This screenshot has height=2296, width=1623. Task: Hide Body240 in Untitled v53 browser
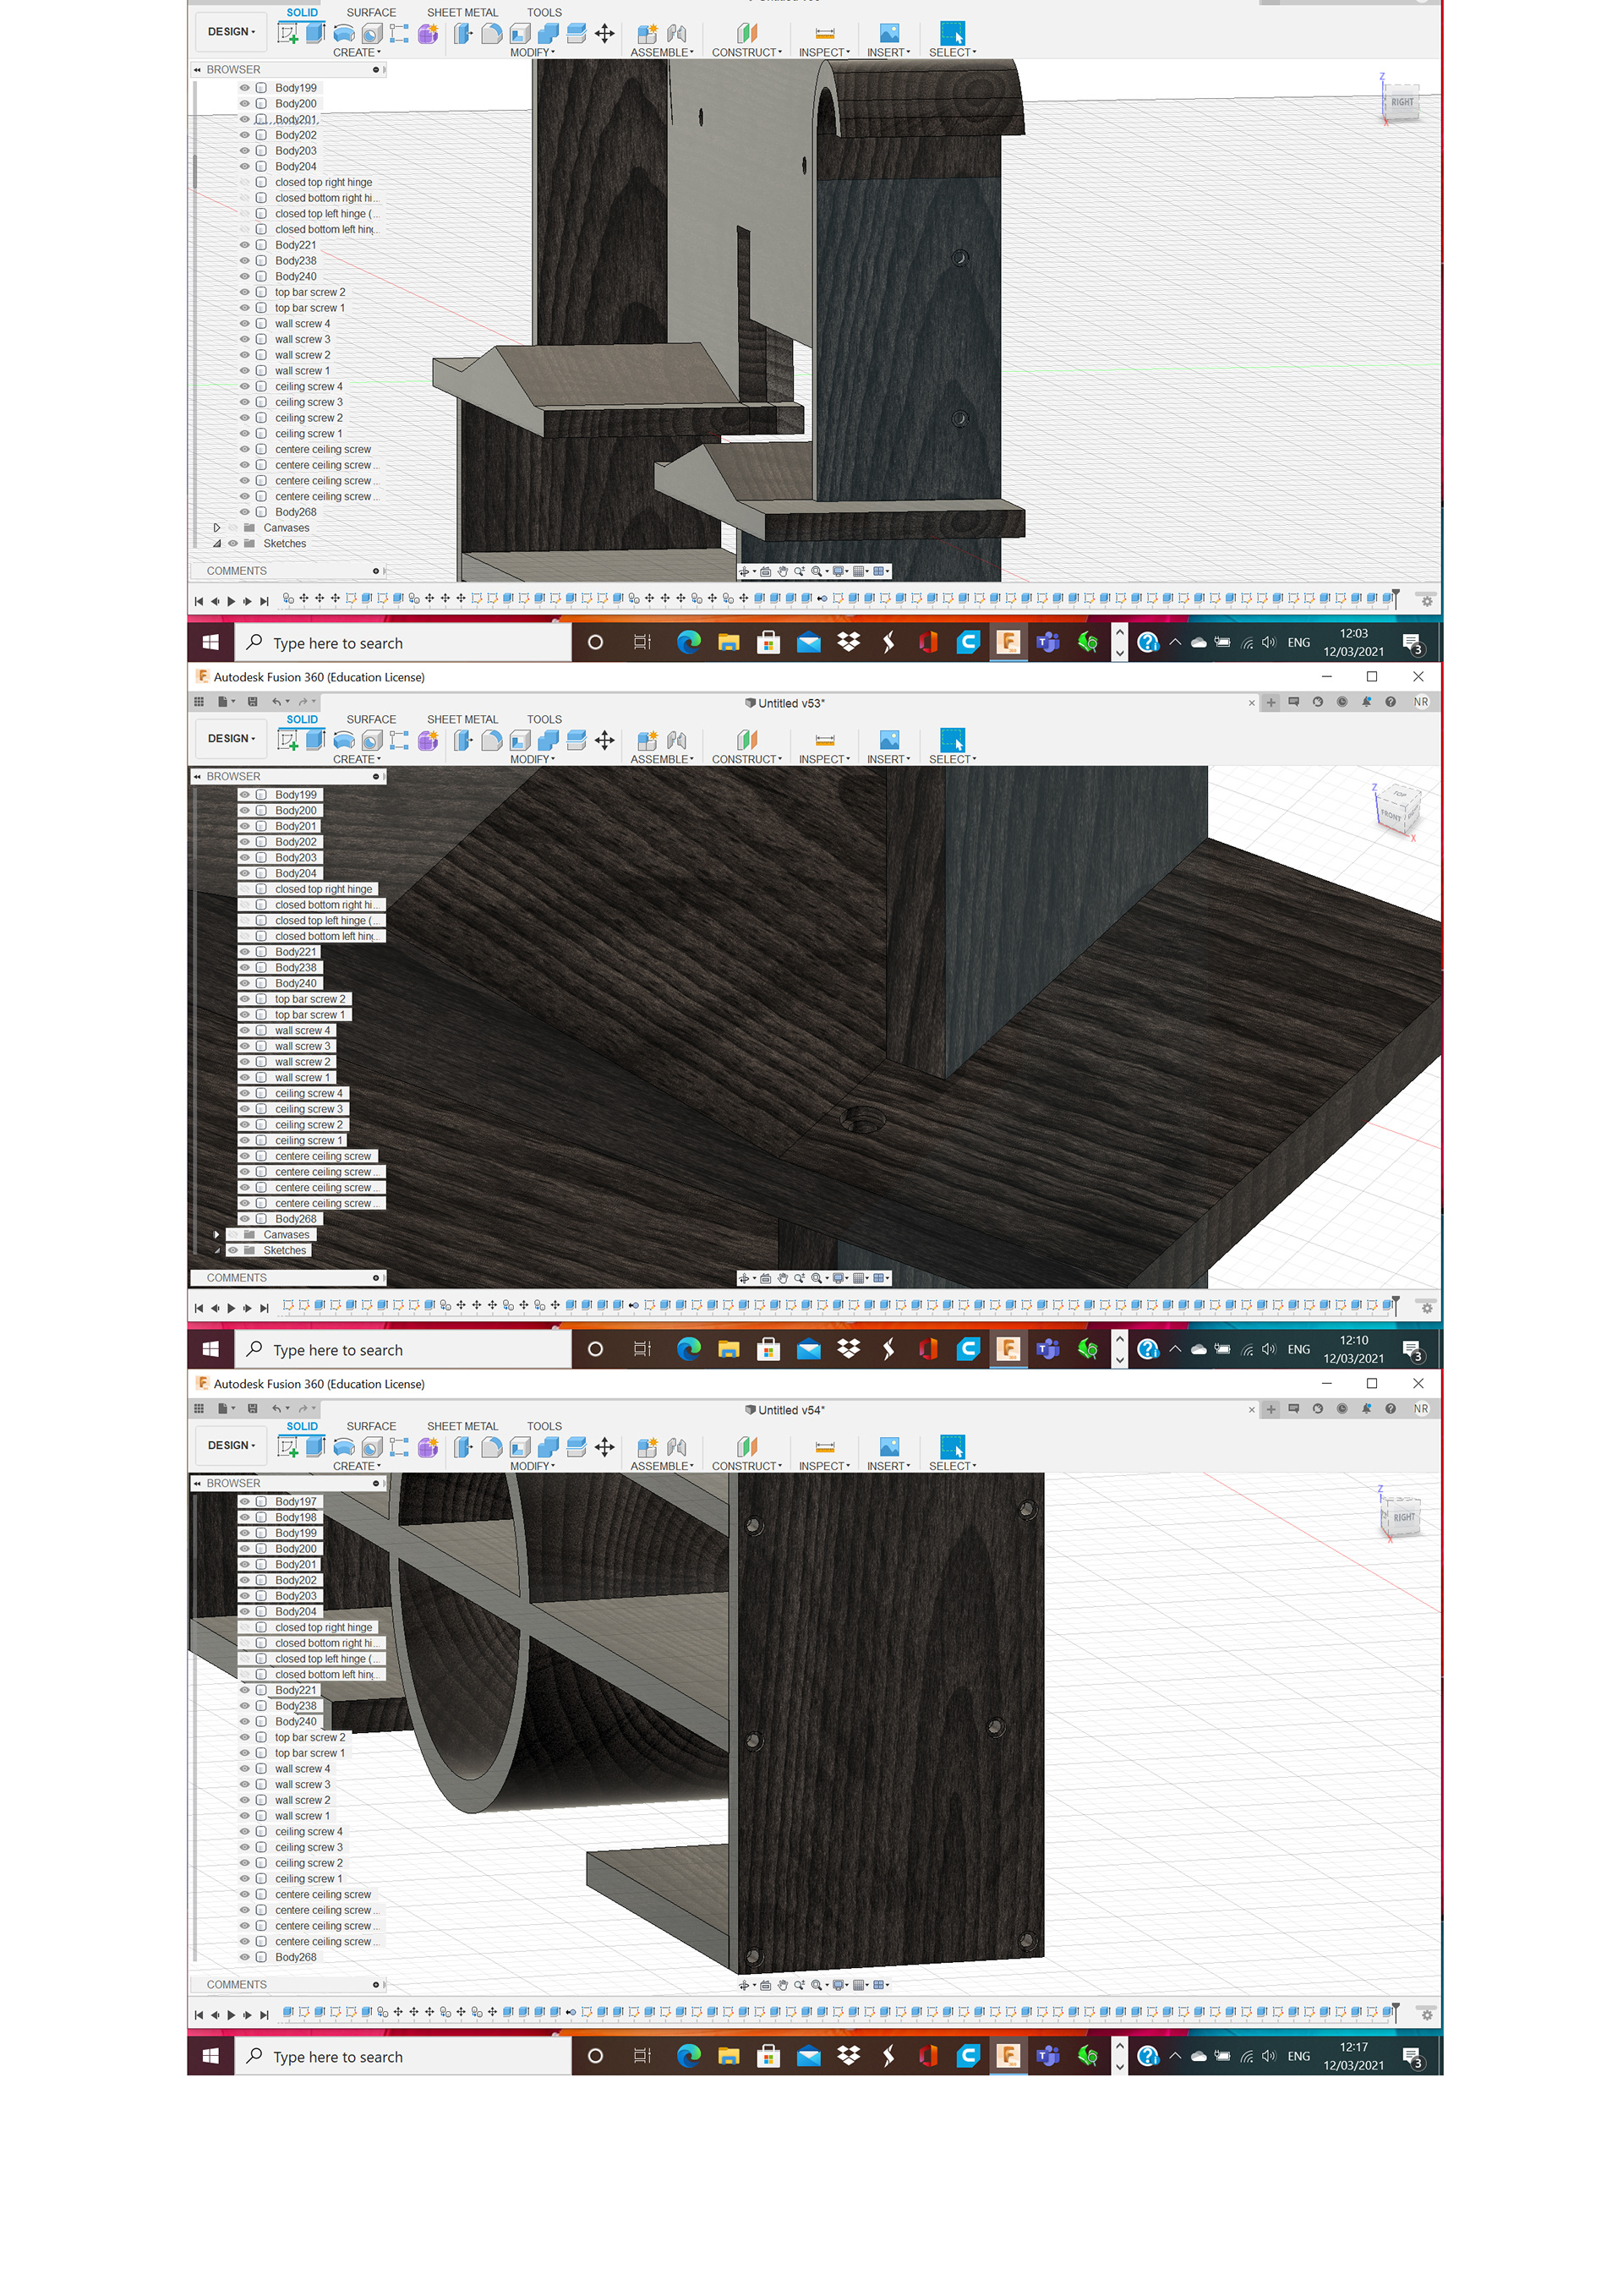click(244, 984)
